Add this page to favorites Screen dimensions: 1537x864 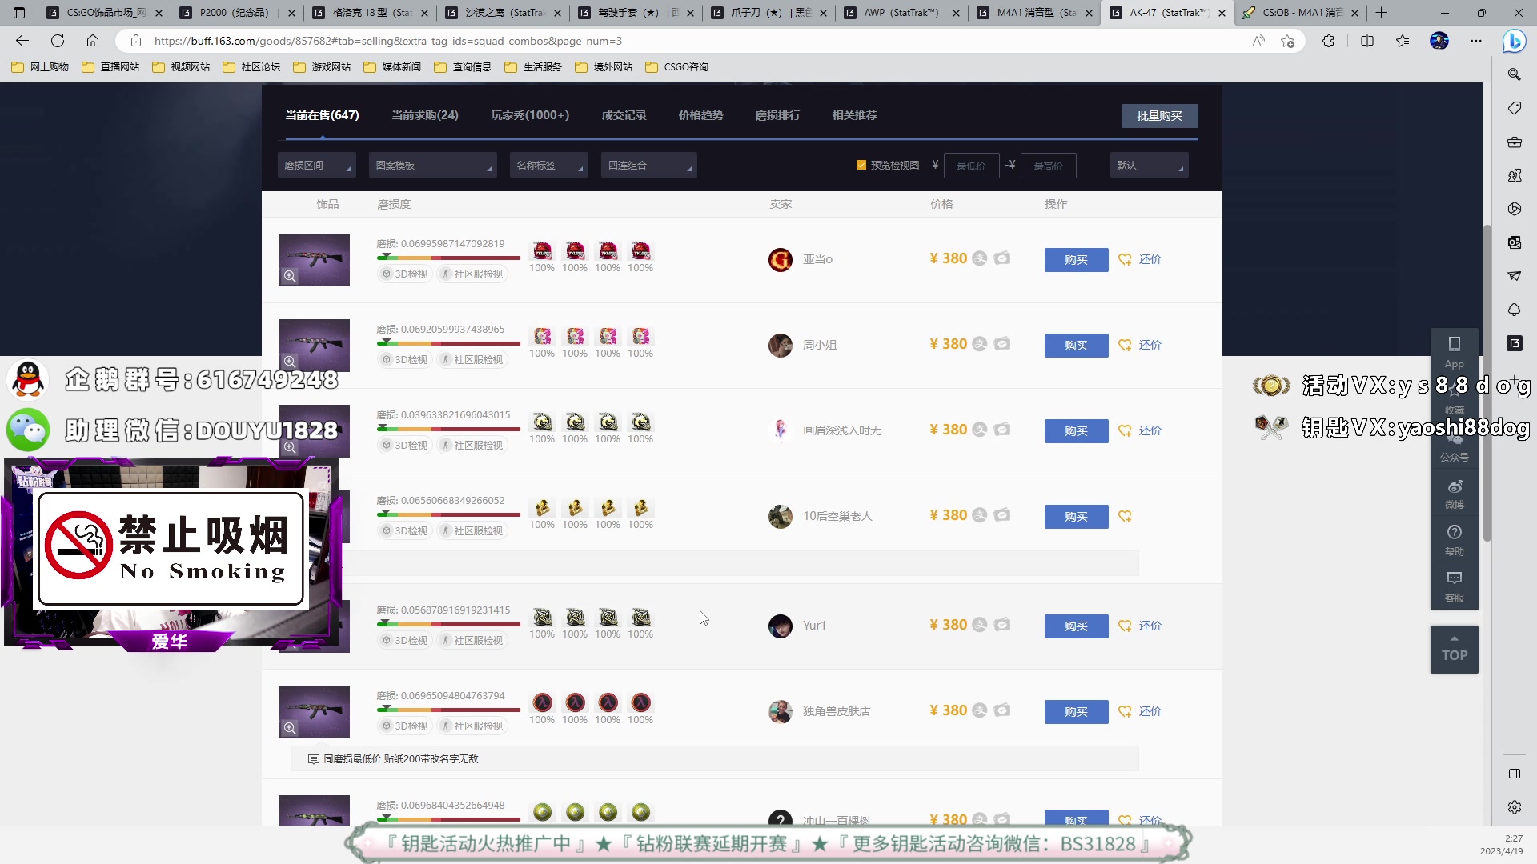pos(1287,41)
